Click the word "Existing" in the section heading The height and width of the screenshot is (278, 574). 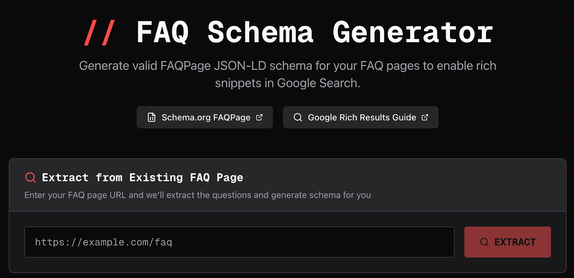(156, 177)
